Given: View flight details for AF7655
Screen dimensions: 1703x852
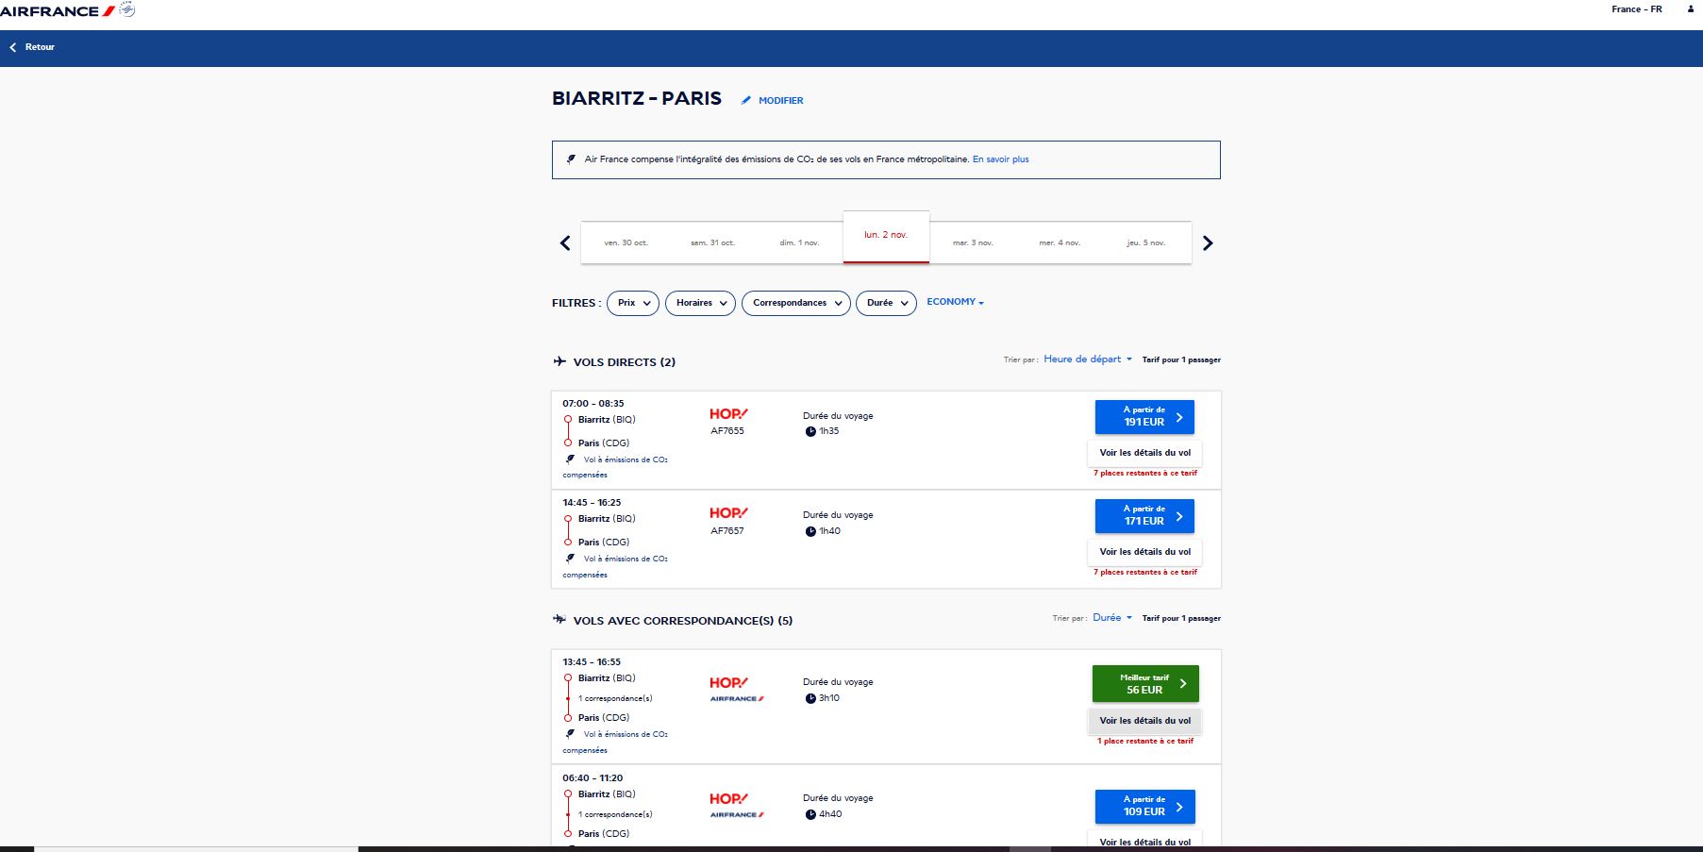Looking at the screenshot, I should [1144, 453].
